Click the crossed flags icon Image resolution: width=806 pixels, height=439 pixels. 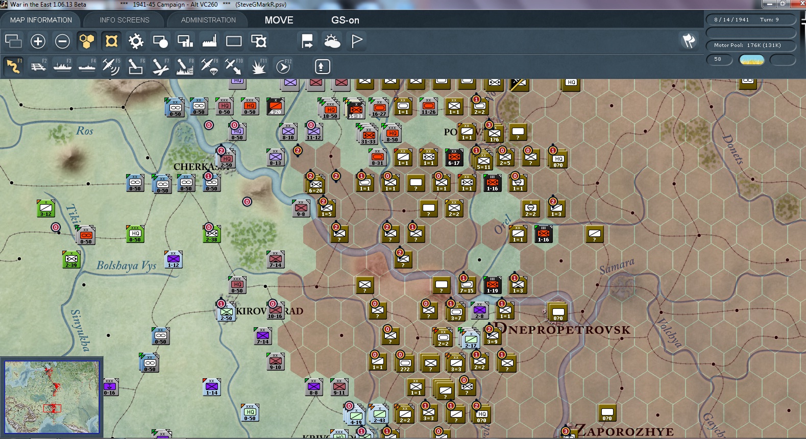click(x=689, y=40)
